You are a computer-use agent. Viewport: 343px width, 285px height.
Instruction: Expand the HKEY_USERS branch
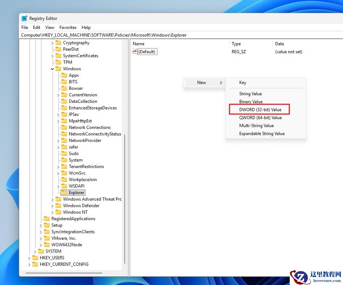point(29,257)
